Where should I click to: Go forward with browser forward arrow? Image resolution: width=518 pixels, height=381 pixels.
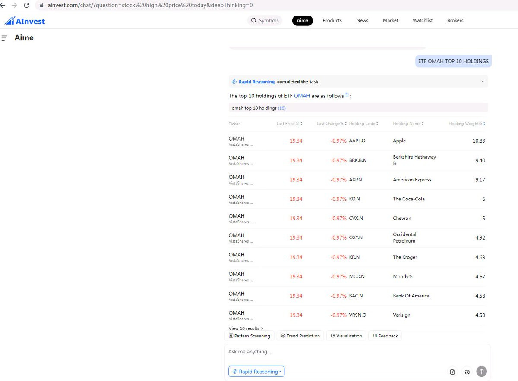tap(14, 6)
